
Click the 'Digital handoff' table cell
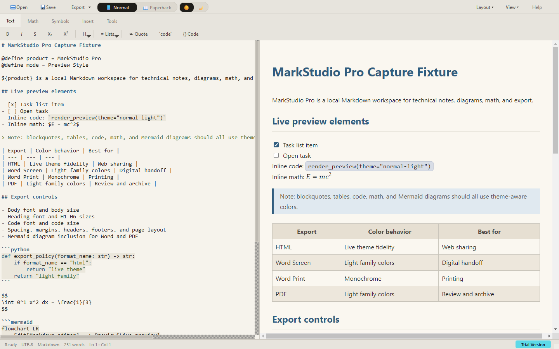[489, 263]
